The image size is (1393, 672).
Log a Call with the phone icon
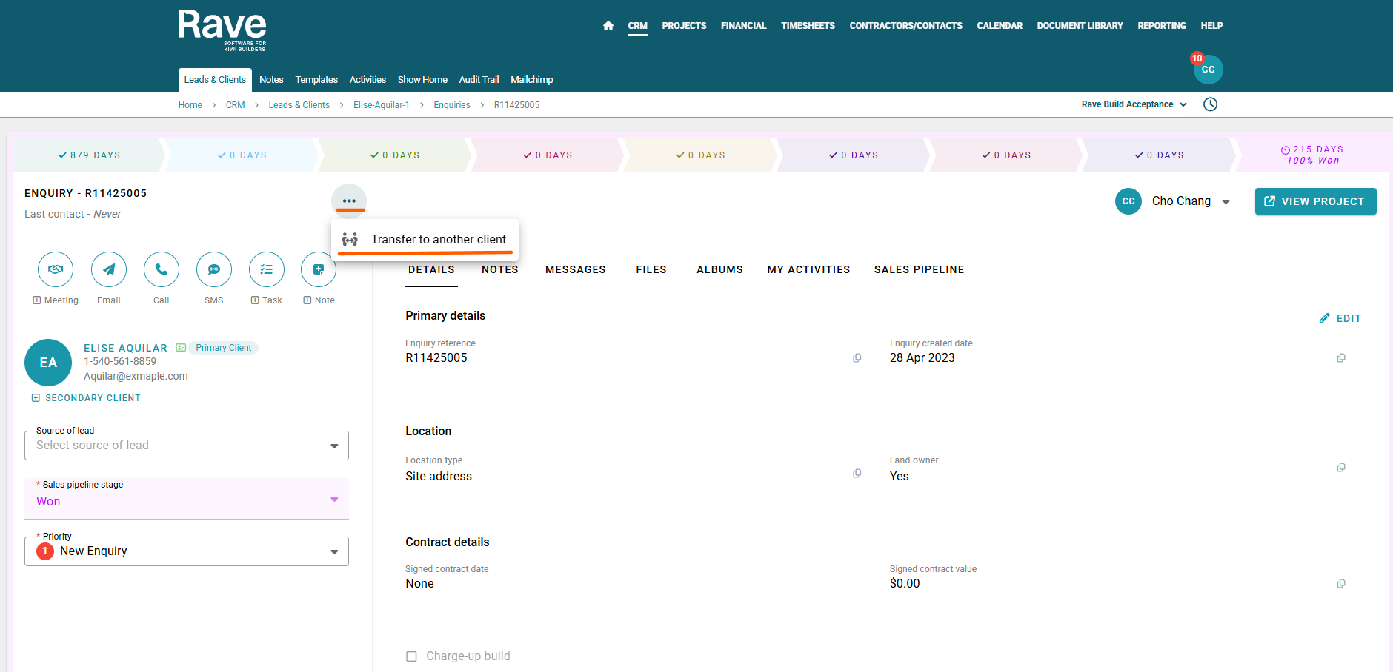pos(162,270)
